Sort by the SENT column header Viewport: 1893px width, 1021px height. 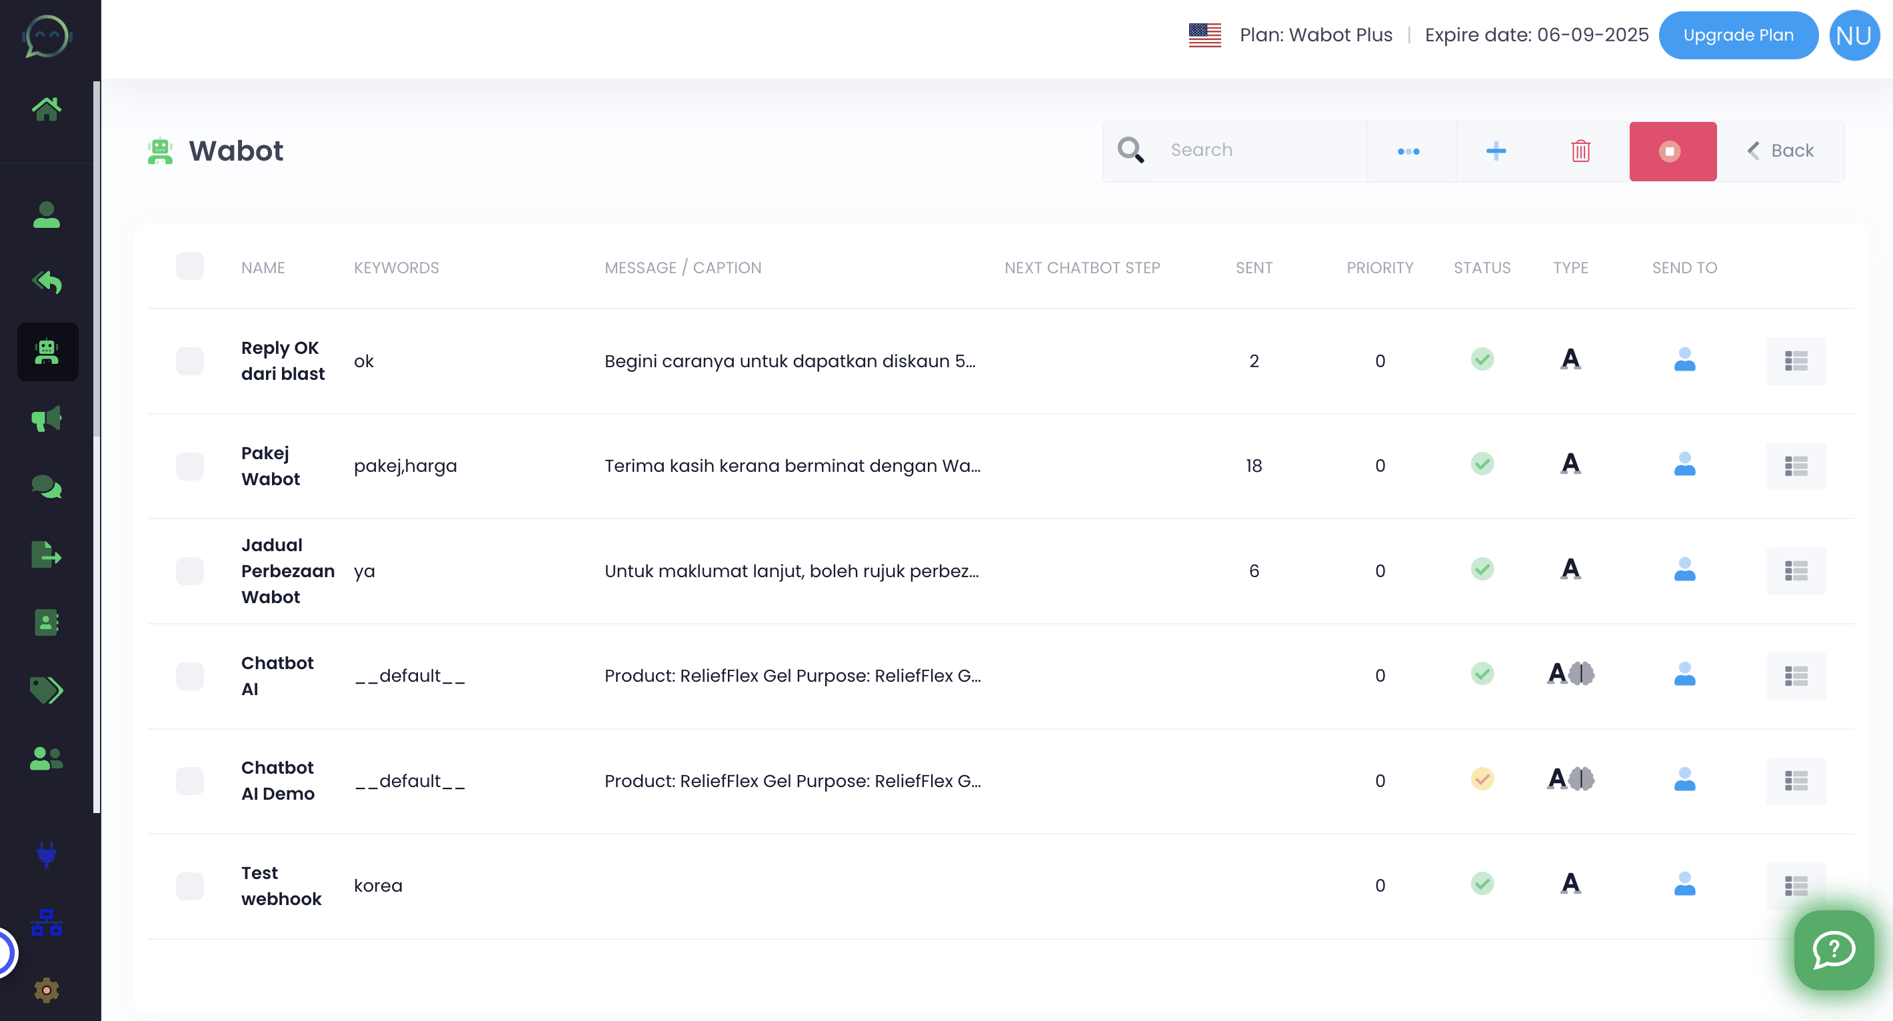pyautogui.click(x=1254, y=268)
